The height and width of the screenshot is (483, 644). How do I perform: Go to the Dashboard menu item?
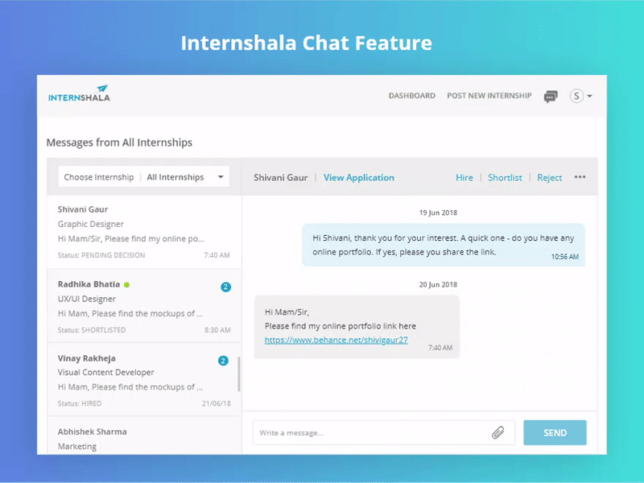click(412, 95)
